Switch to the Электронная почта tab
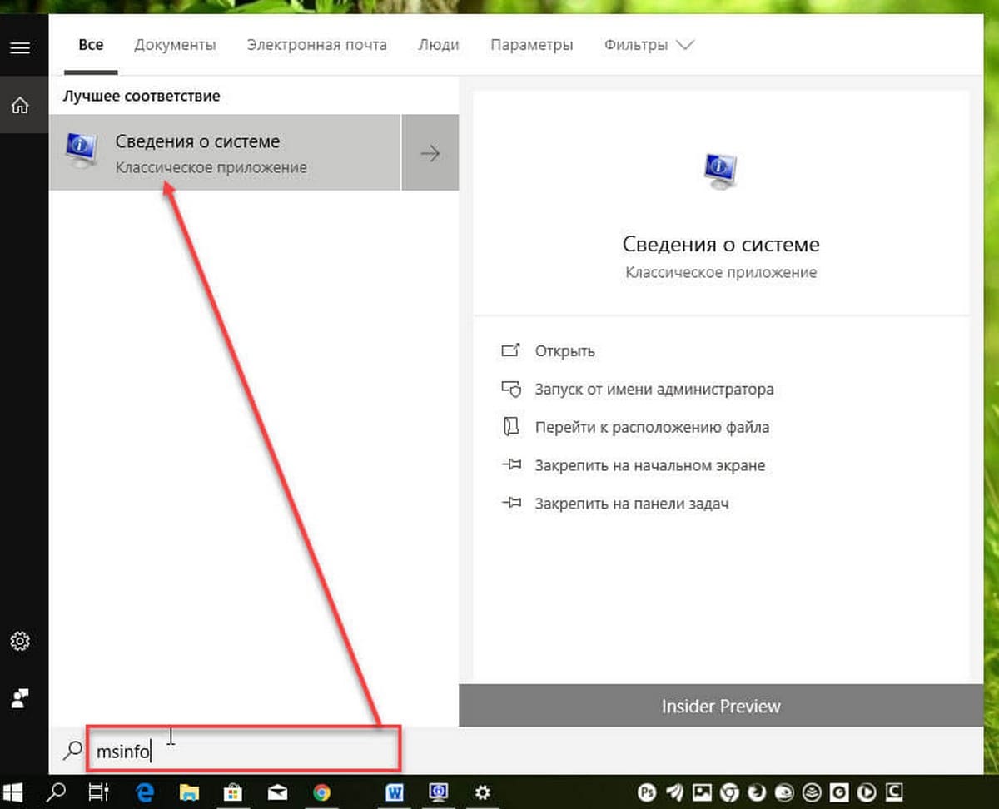 pyautogui.click(x=316, y=45)
